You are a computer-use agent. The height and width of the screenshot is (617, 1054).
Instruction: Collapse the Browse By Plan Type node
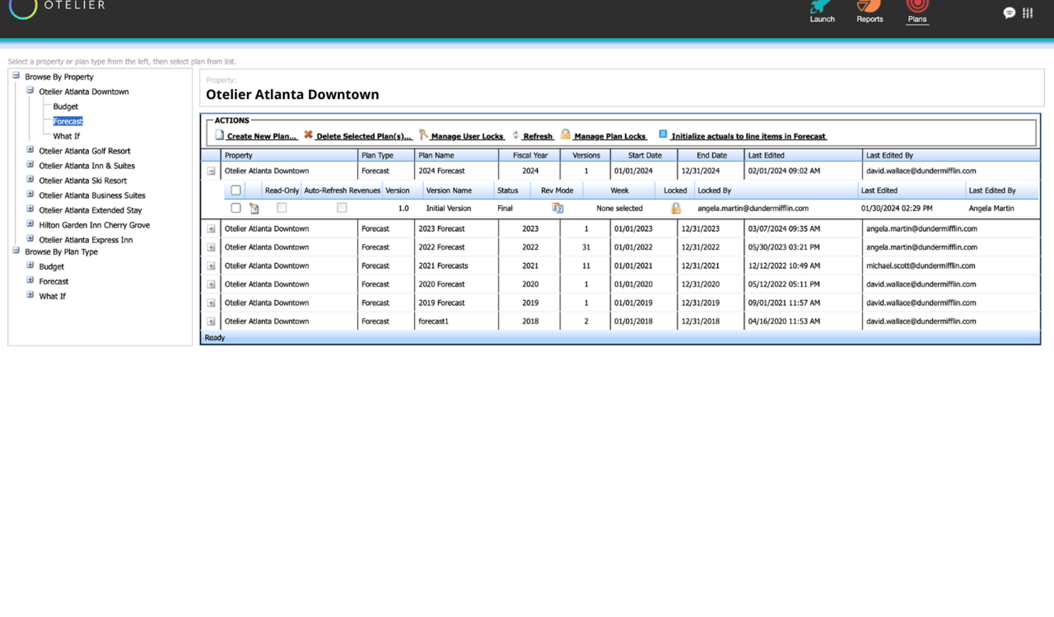coord(16,250)
